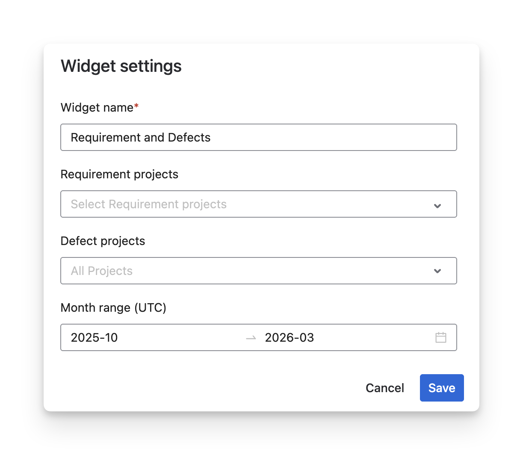Click the chevron in Requirement projects field

tap(437, 206)
